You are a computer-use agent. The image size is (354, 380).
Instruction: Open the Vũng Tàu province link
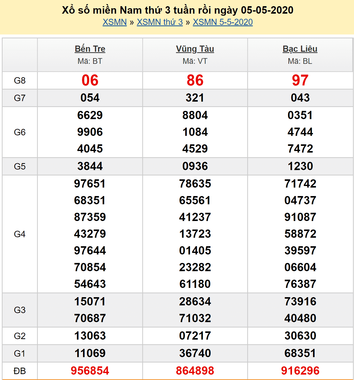click(x=195, y=49)
